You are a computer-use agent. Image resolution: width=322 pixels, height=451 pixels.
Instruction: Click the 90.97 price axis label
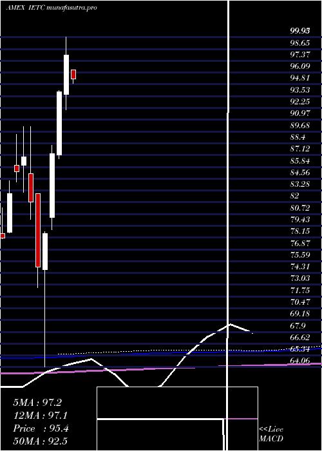[300, 113]
